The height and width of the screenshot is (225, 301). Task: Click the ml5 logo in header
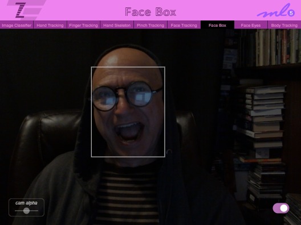click(x=276, y=11)
